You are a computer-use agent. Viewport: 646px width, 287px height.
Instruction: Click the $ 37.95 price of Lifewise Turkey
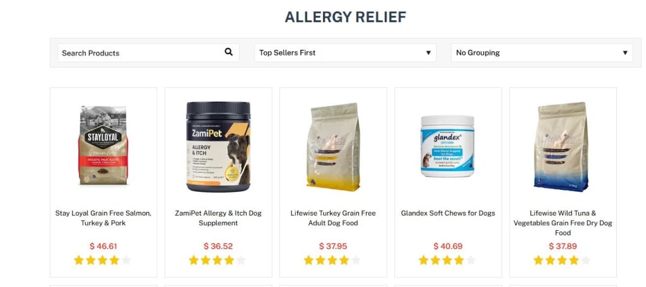[333, 246]
